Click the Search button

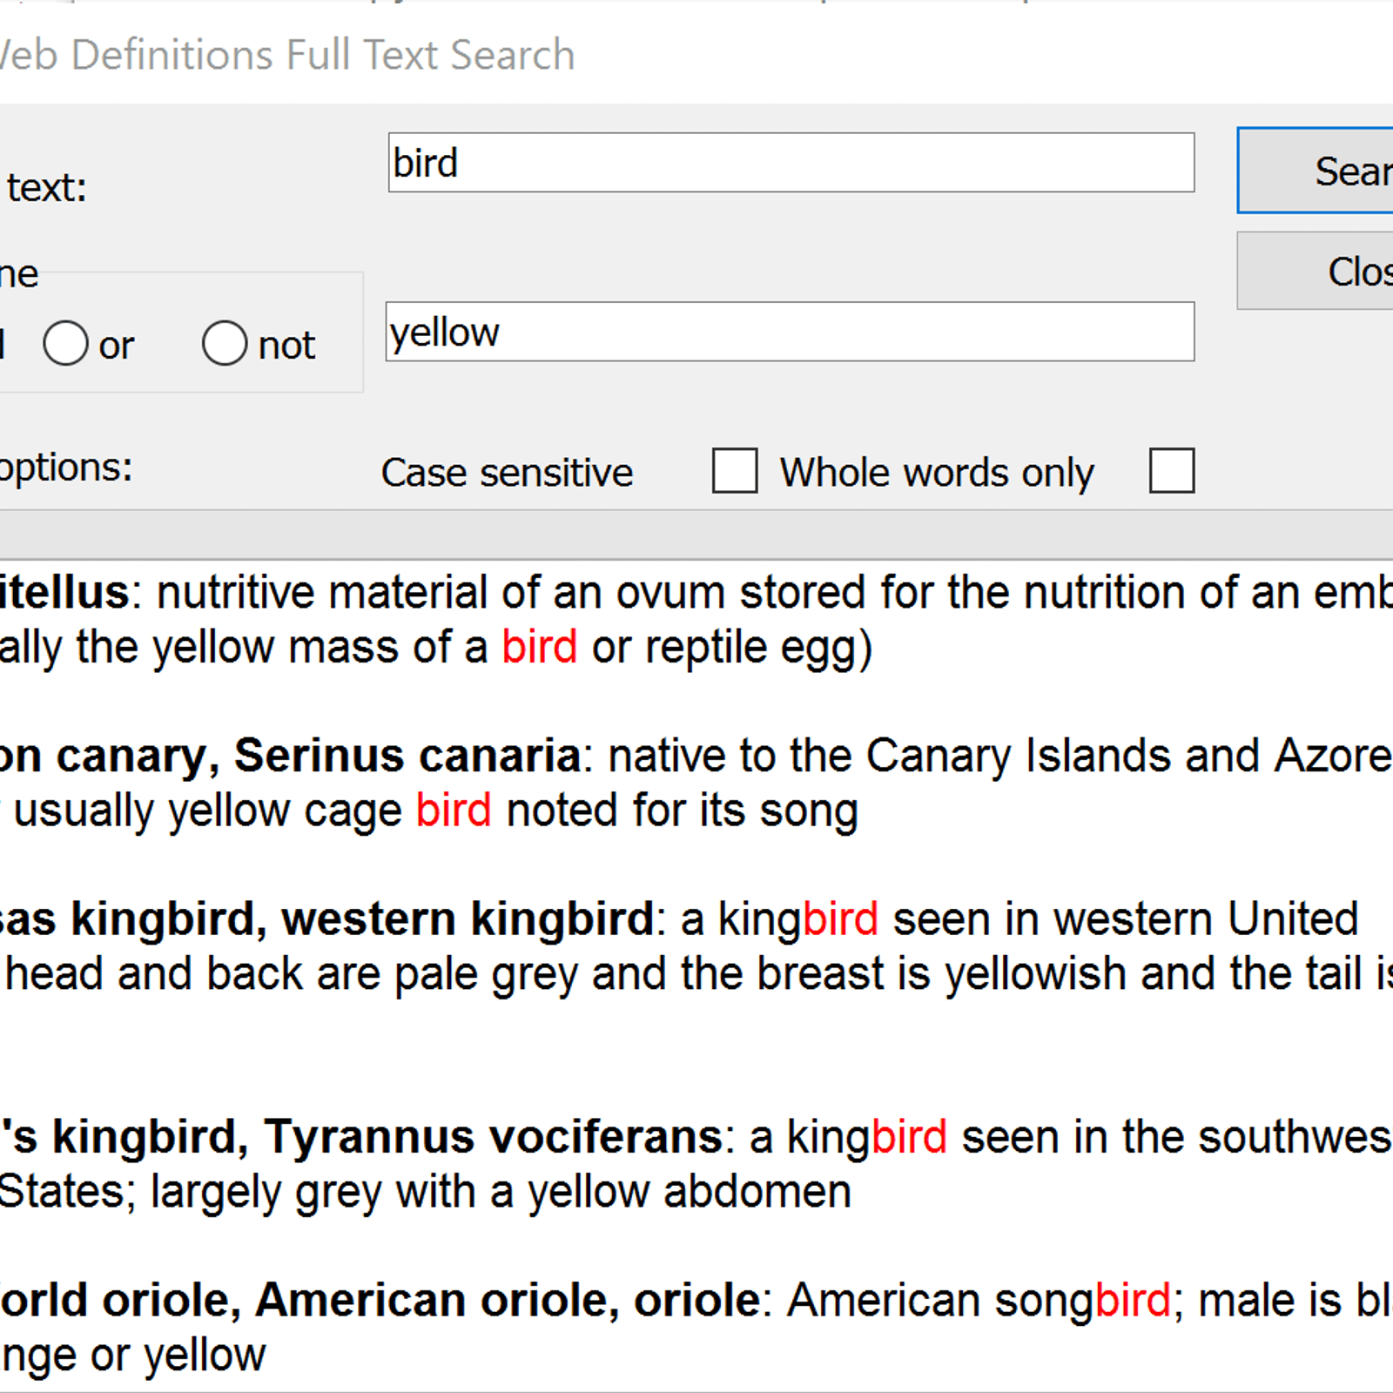coord(1316,171)
